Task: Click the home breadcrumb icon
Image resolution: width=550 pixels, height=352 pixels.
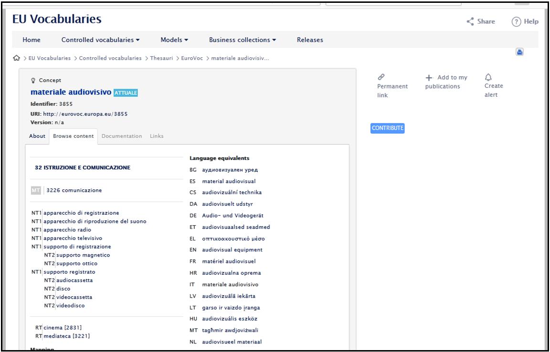Action: tap(16, 58)
